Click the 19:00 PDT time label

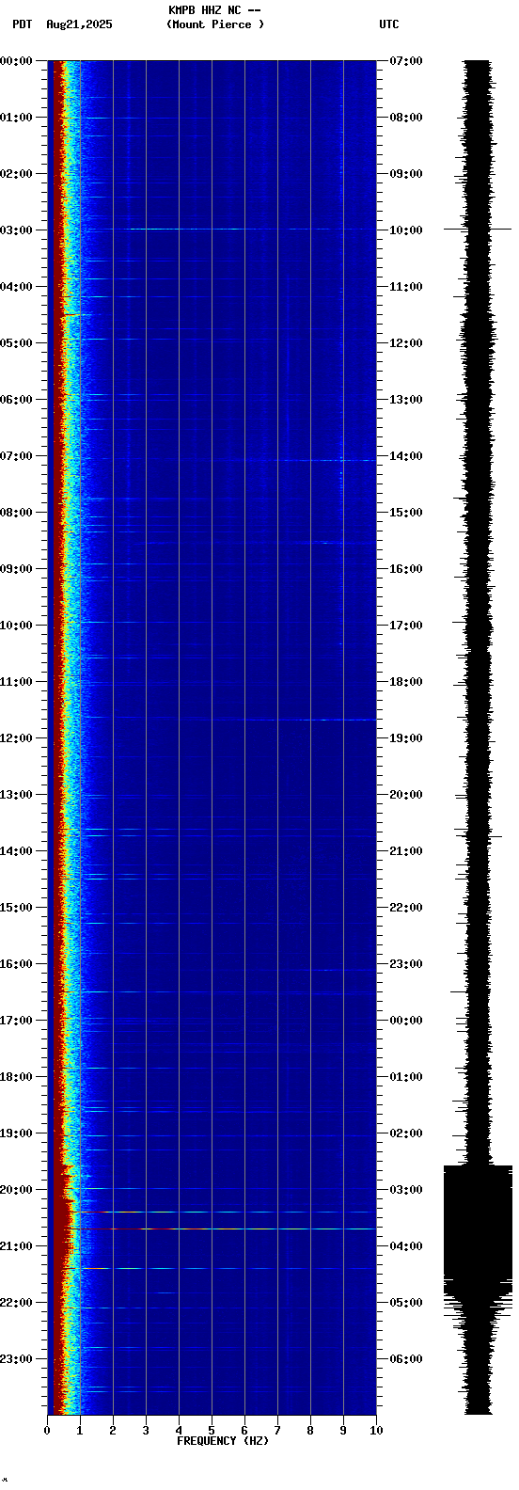pos(16,1133)
